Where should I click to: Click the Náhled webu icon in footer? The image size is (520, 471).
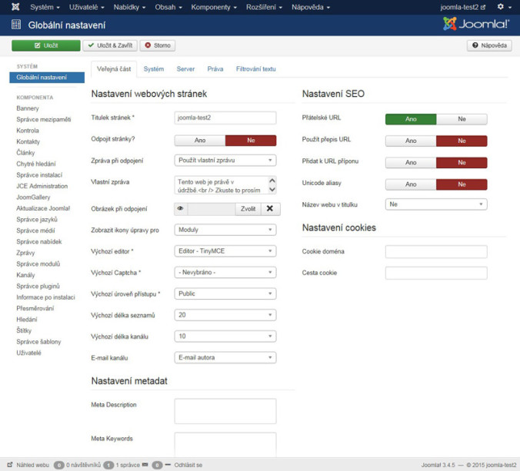(x=8, y=465)
